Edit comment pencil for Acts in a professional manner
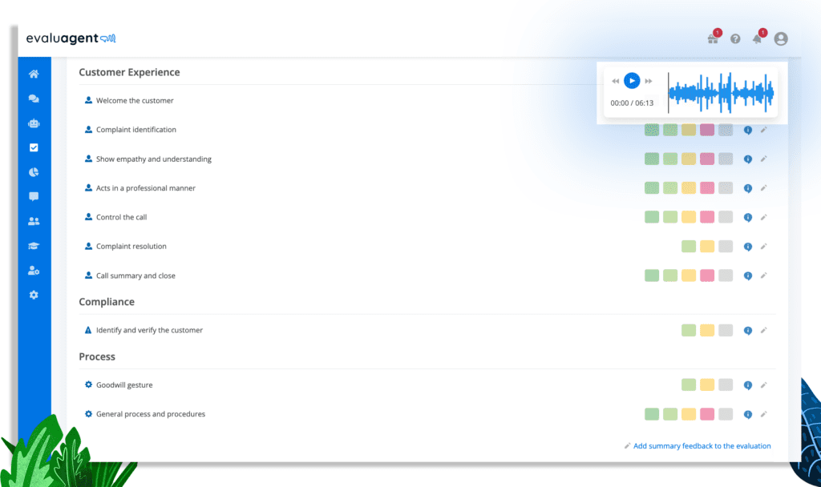Screen dimensions: 821x487 (764, 187)
